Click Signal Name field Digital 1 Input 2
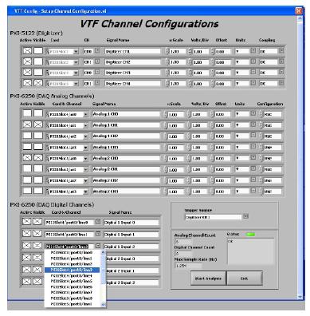The width and height of the screenshot is (310, 316). tap(131, 247)
